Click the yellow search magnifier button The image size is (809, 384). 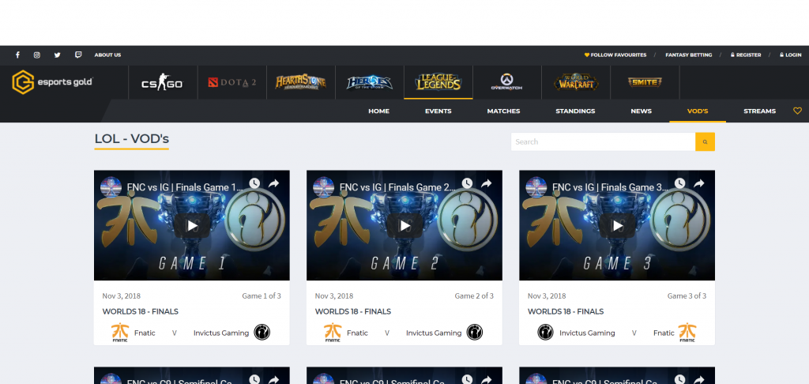705,141
